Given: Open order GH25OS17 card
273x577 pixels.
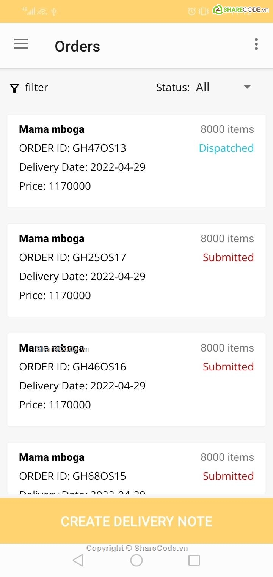Looking at the screenshot, I should point(136,270).
